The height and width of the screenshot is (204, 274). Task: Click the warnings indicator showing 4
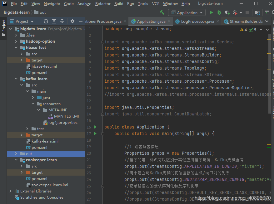tap(243, 30)
